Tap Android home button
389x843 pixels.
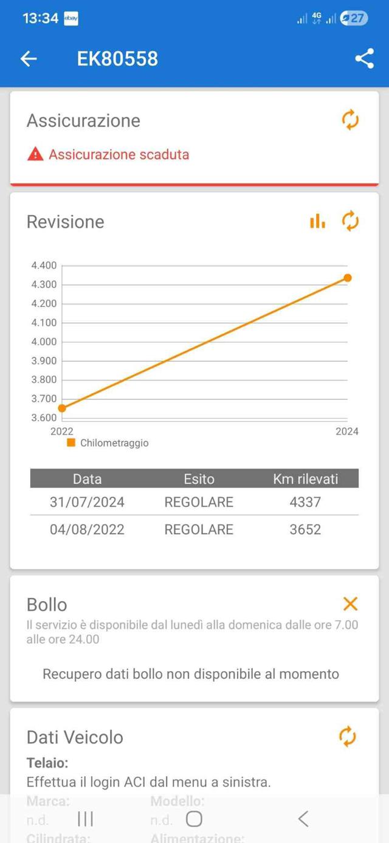194,819
